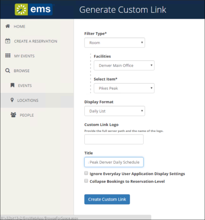205x220 pixels.
Task: Click the Create Custom Link button
Action: [107, 199]
